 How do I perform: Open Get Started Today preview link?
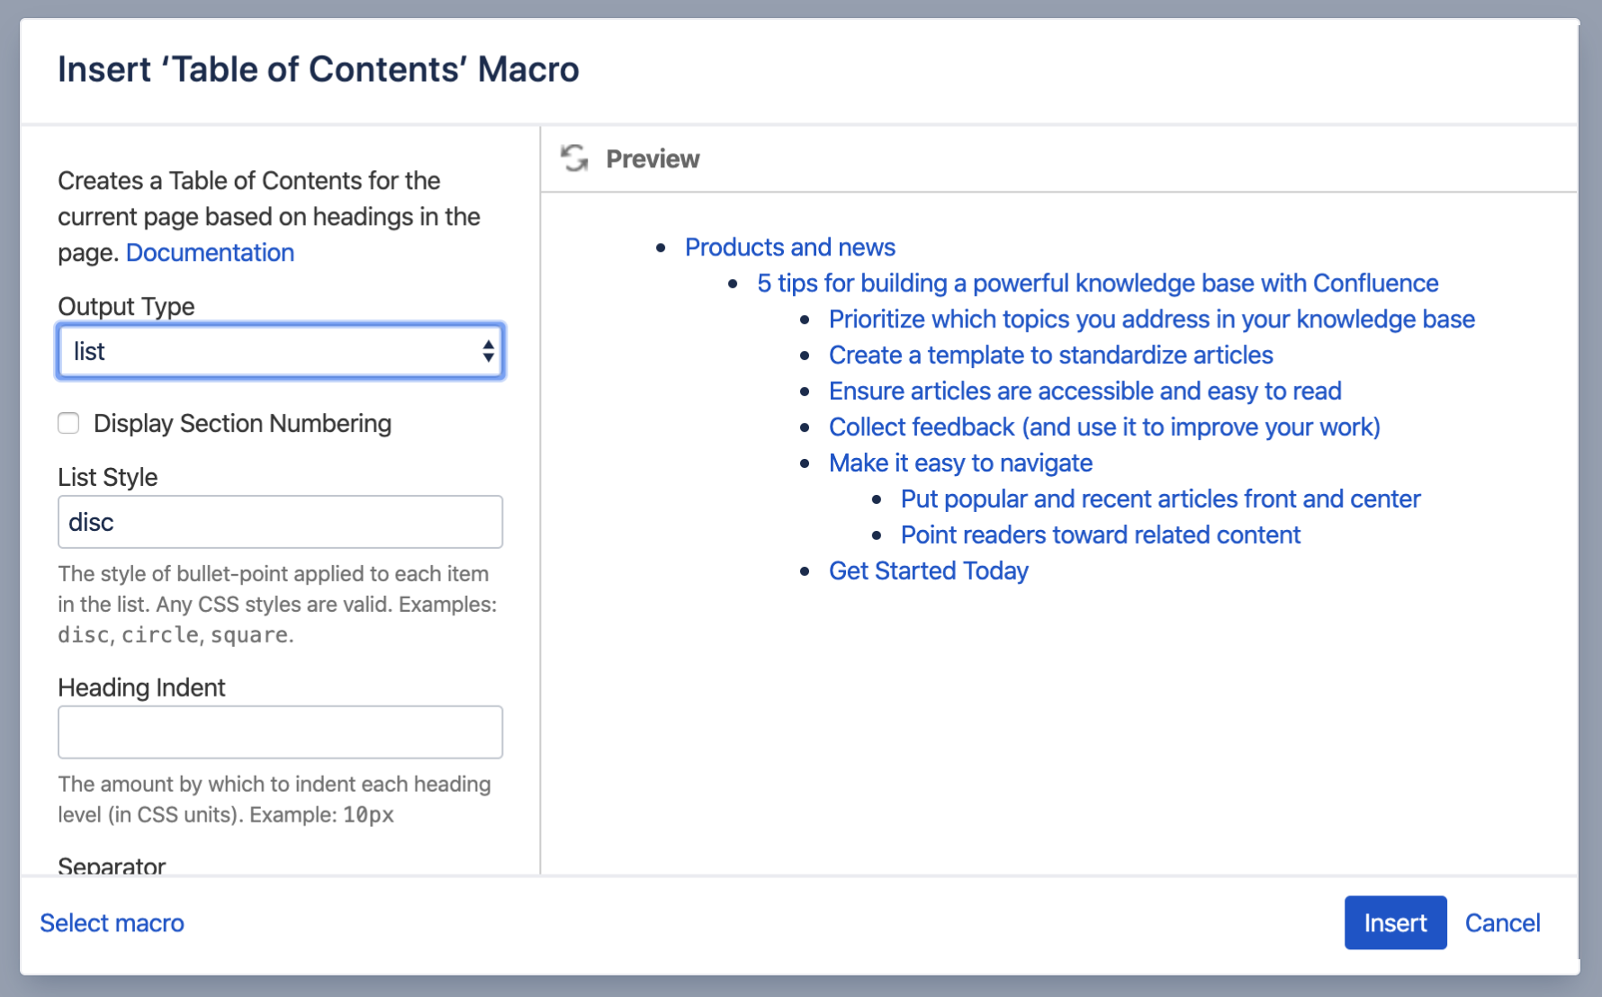pyautogui.click(x=928, y=571)
